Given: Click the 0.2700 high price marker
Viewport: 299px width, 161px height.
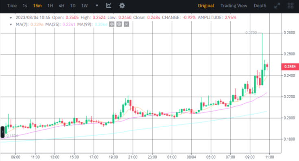Looking at the screenshot, I should (x=251, y=33).
